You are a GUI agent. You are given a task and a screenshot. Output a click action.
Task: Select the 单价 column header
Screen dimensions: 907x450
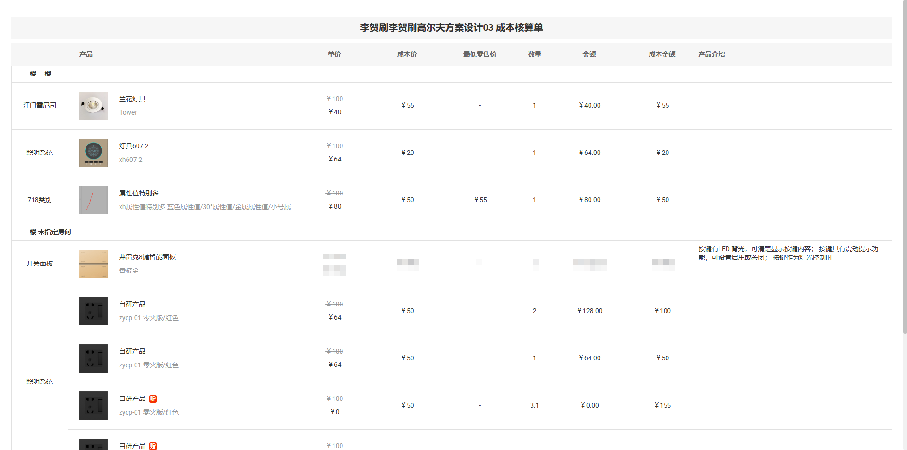[334, 54]
